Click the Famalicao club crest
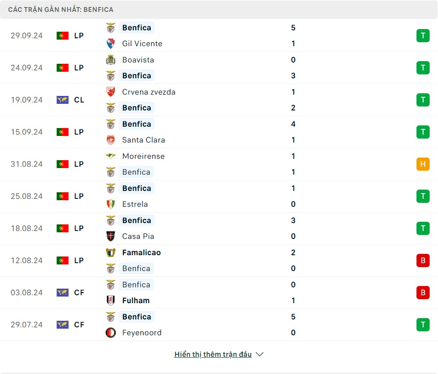This screenshot has height=374, width=438. coord(111,253)
